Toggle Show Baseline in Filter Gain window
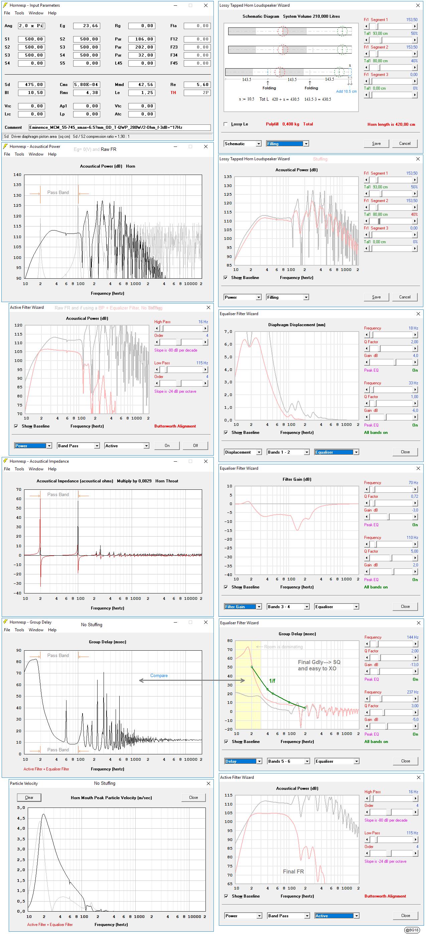 [226, 587]
